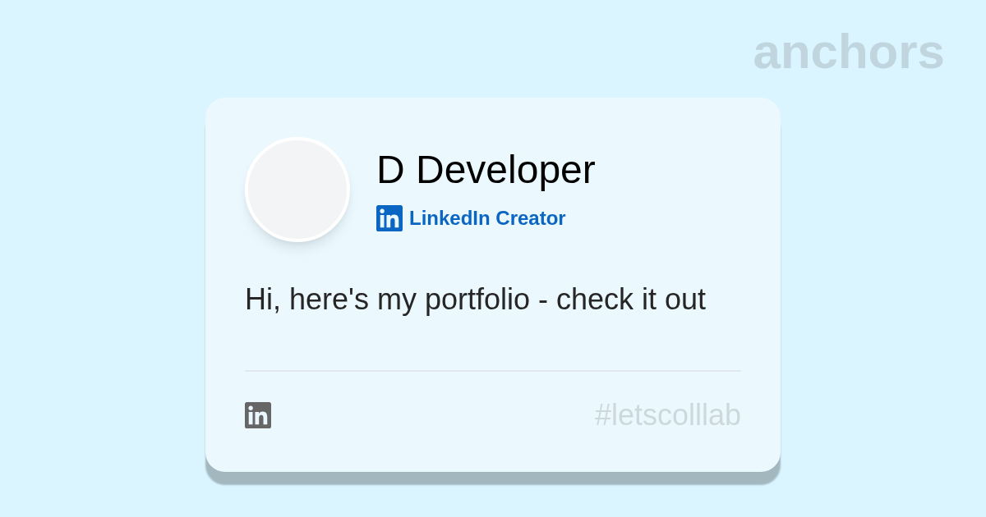Click the word "LinkedIn" in the subtitle
This screenshot has width=986, height=517.
(x=449, y=218)
